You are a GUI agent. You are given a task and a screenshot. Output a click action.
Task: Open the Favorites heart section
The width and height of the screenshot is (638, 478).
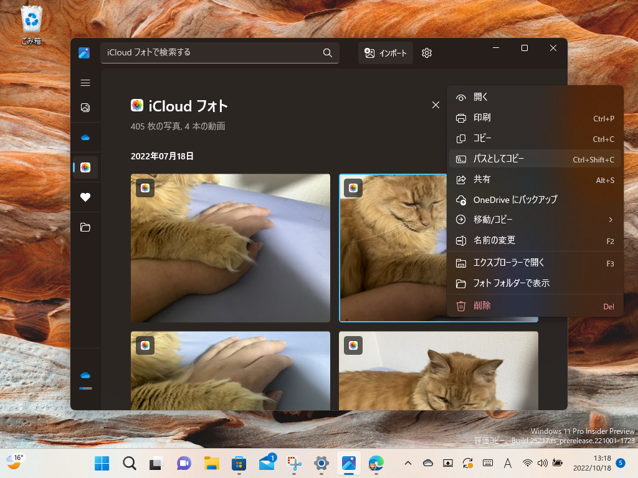click(85, 197)
